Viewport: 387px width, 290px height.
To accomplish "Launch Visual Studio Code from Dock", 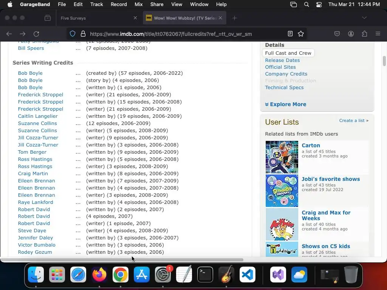I will (x=248, y=275).
